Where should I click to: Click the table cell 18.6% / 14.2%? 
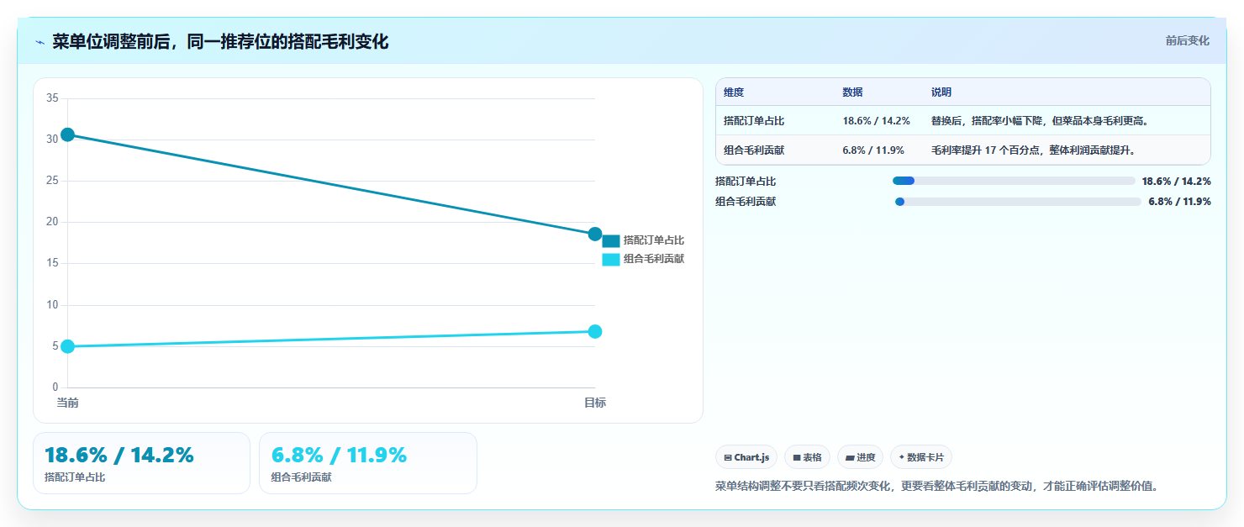pos(877,121)
